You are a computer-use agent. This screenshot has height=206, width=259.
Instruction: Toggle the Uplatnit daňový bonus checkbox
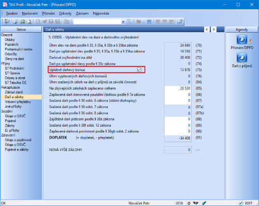coord(139,70)
